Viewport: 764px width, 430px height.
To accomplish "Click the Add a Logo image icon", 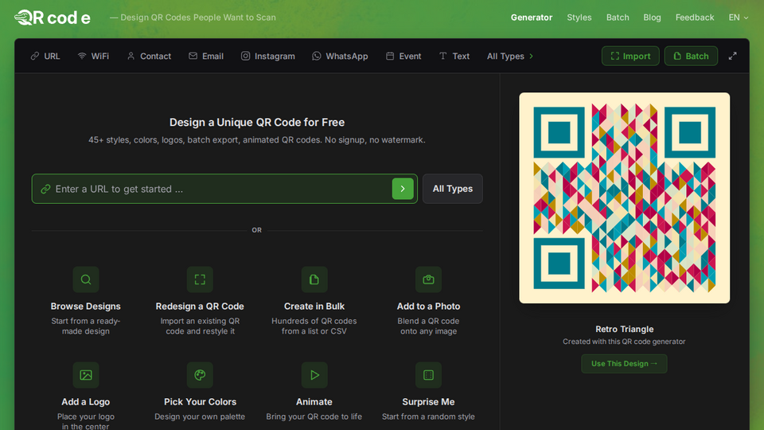I will point(86,375).
